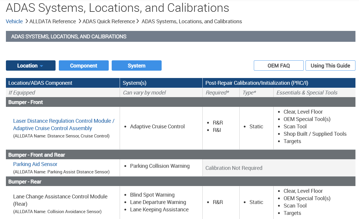Click the ADAS Systems, Locations, and Calibrations banner
This screenshot has width=359, height=219.
point(69,36)
